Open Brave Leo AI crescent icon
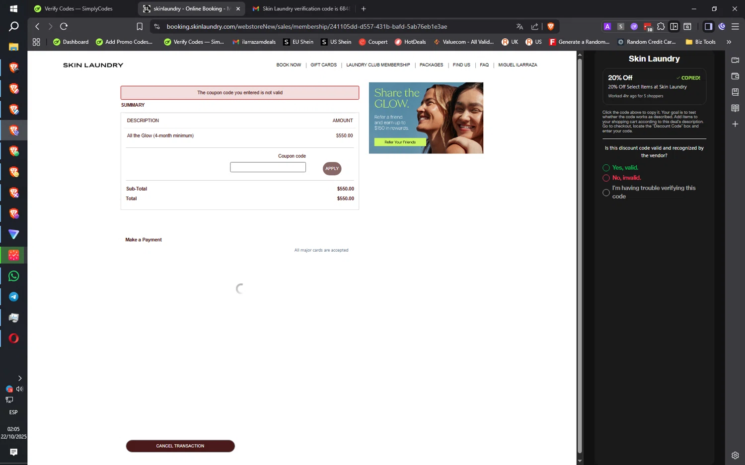The width and height of the screenshot is (745, 465). [722, 26]
